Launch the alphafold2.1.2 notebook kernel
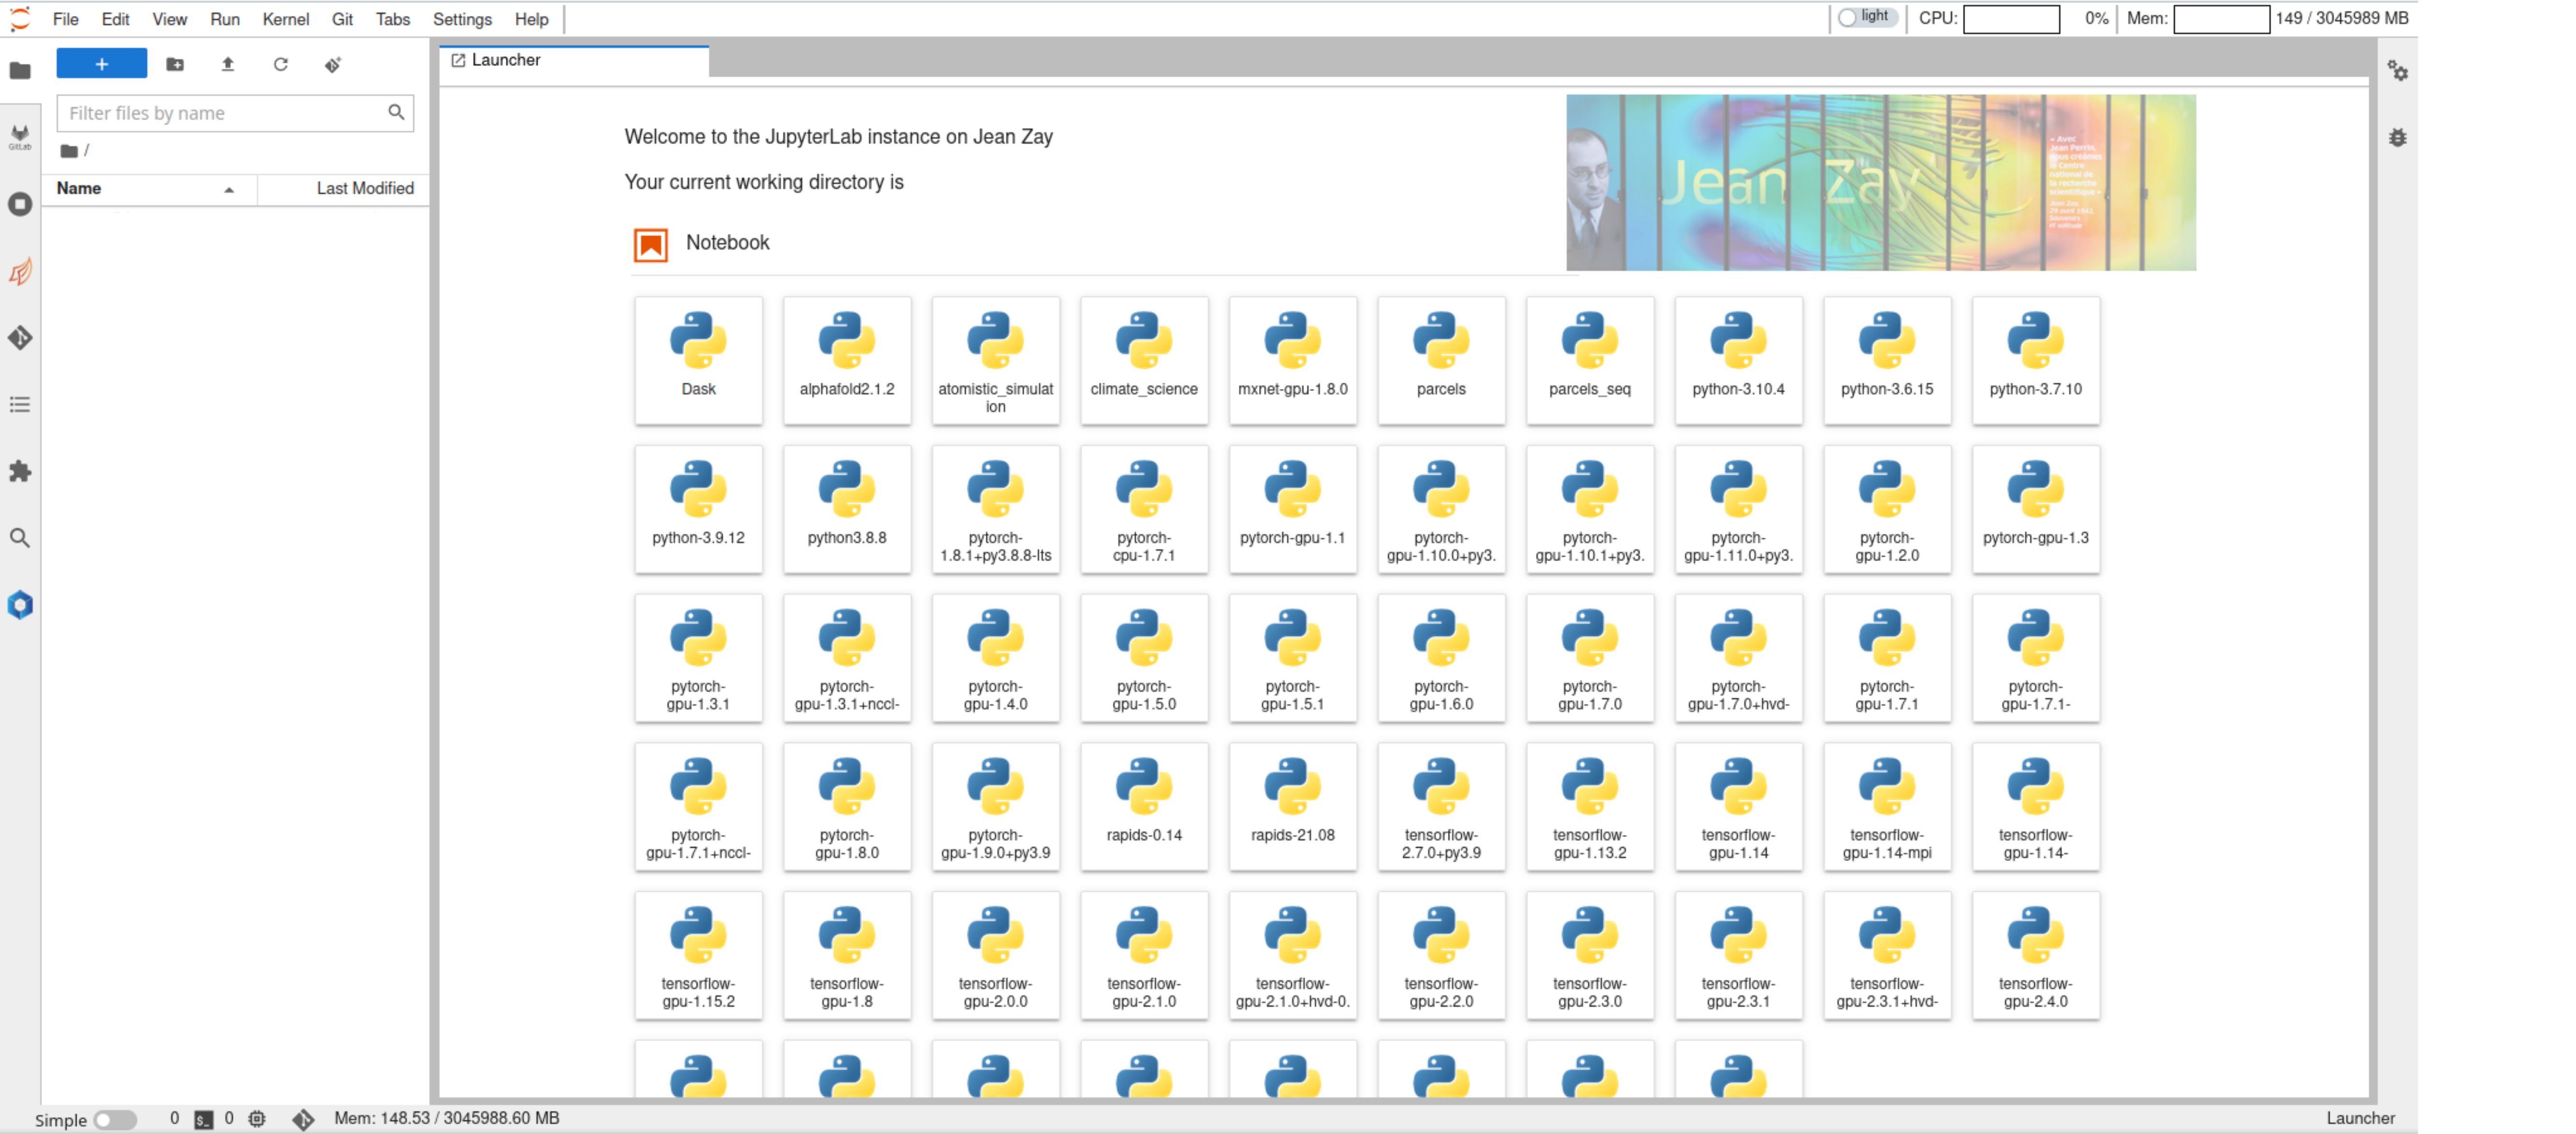Image resolution: width=2576 pixels, height=1134 pixels. click(x=847, y=360)
